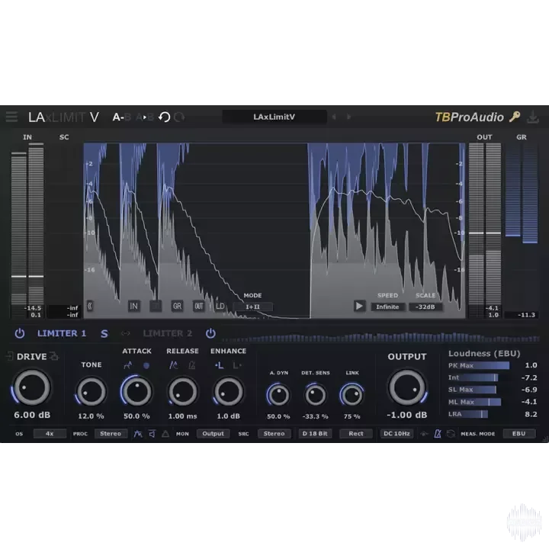Click the DET. SENS knob
The width and height of the screenshot is (549, 549).
point(315,395)
